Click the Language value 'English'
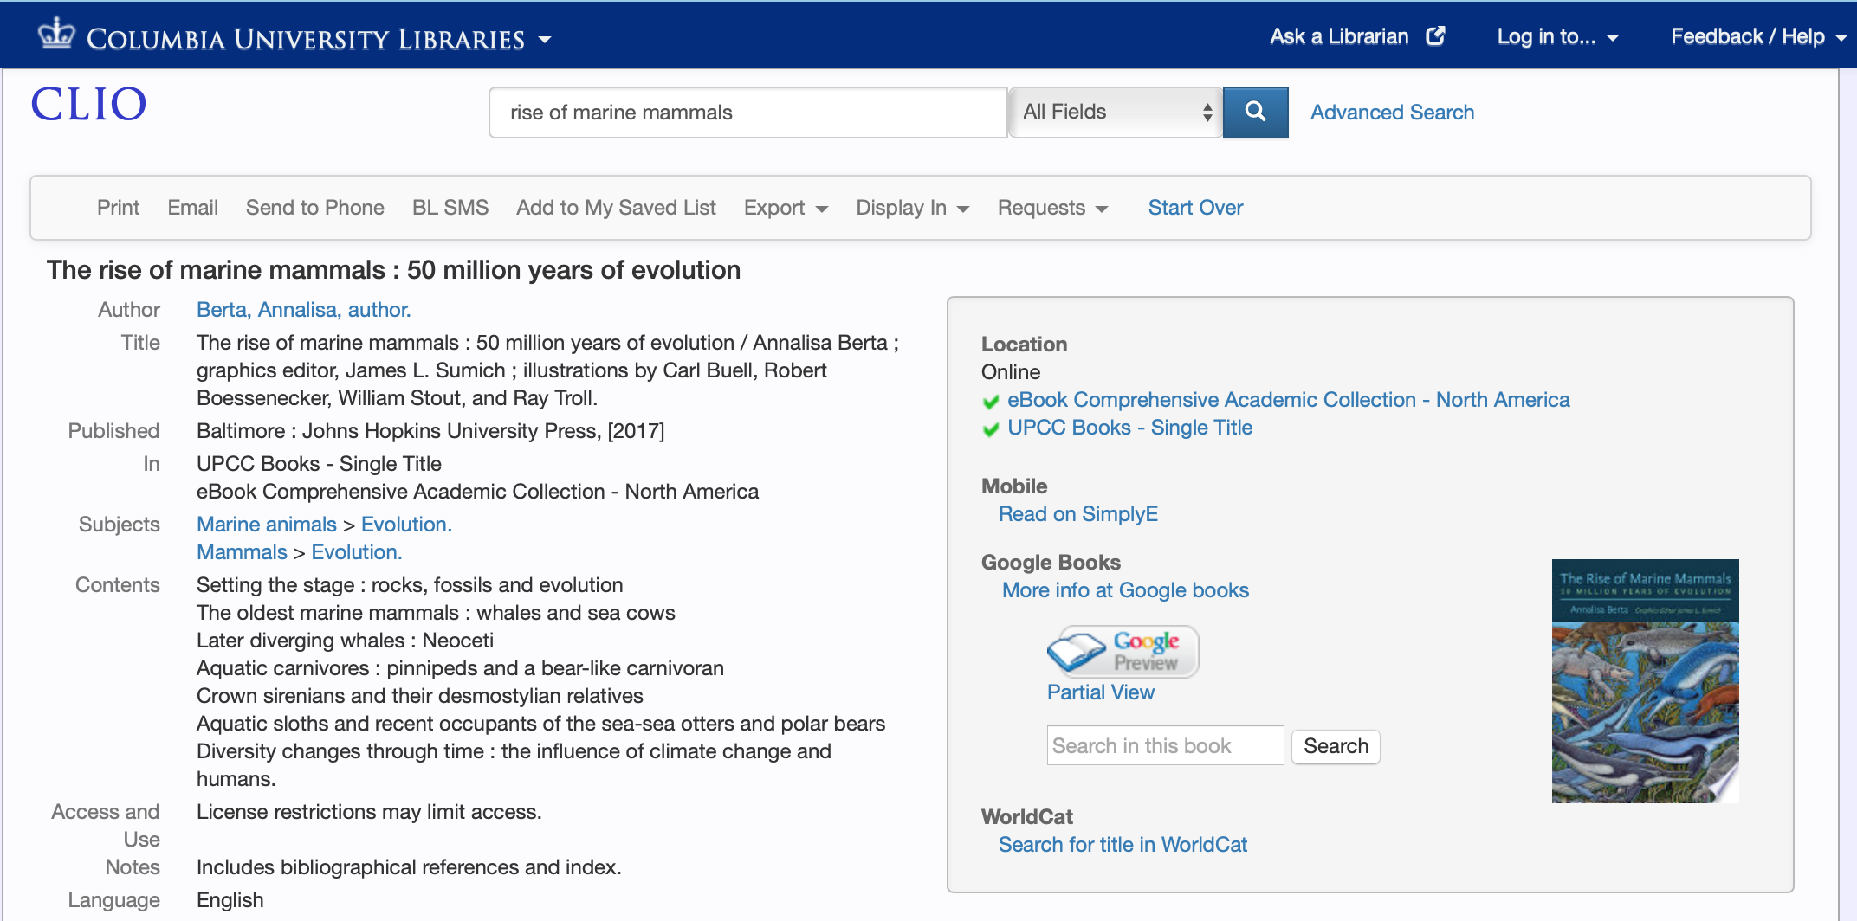 230,900
